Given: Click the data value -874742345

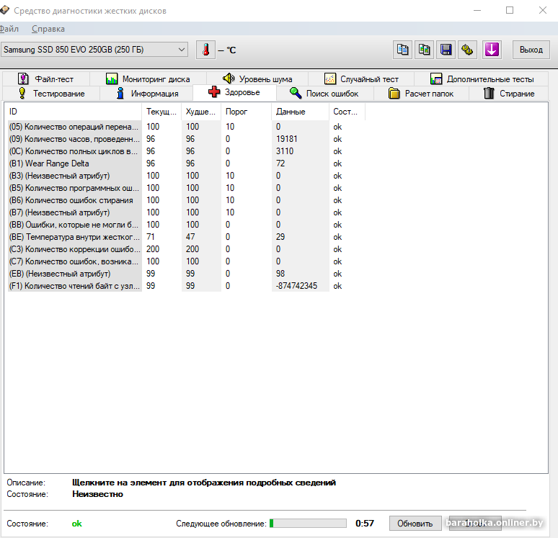Looking at the screenshot, I should tap(296, 286).
